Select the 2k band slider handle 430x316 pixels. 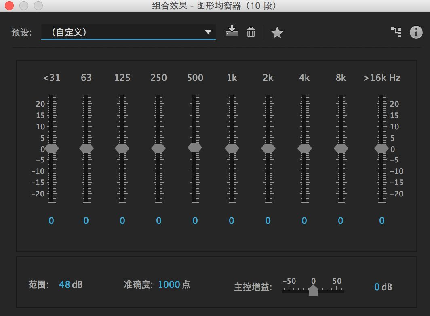[x=268, y=148]
